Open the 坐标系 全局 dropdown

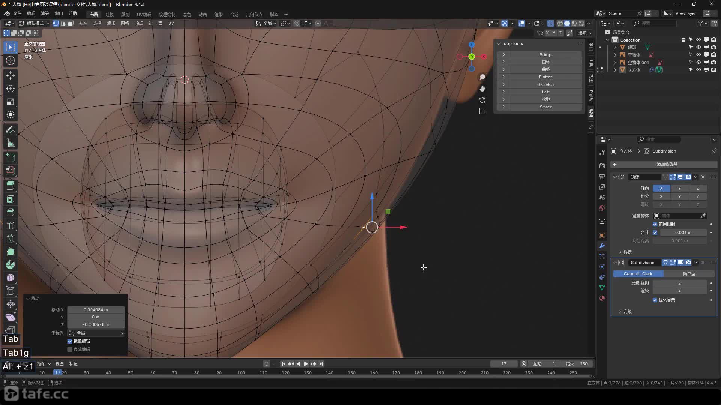click(x=96, y=333)
